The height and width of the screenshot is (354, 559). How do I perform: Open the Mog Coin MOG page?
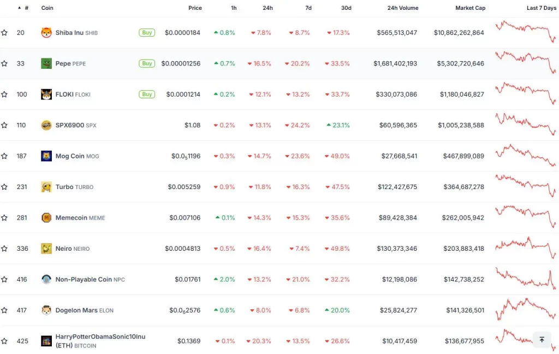tap(78, 156)
